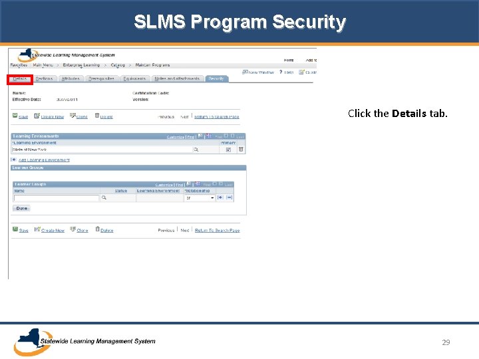This screenshot has width=479, height=359.
Task: Click Find in Learner Groups grid header
Action: coord(180,185)
